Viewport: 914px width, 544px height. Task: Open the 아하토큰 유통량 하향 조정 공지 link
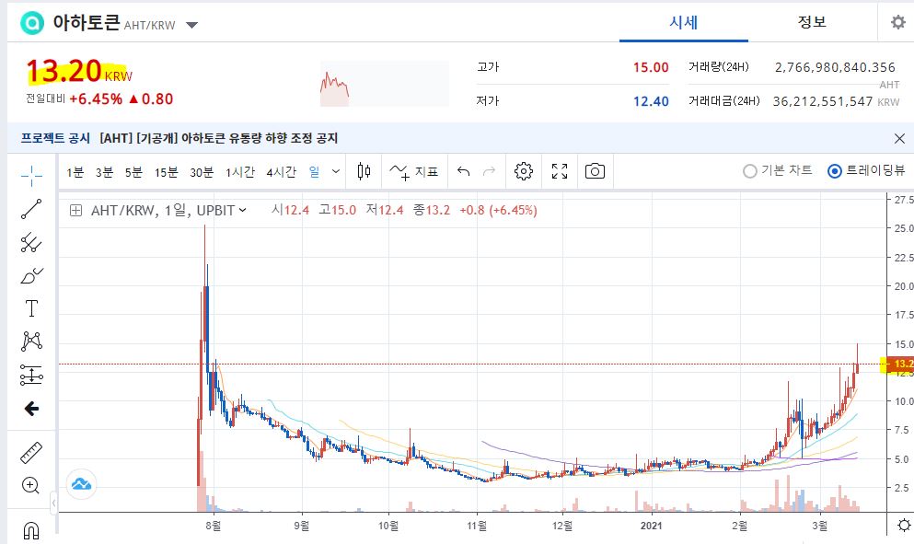coord(218,138)
